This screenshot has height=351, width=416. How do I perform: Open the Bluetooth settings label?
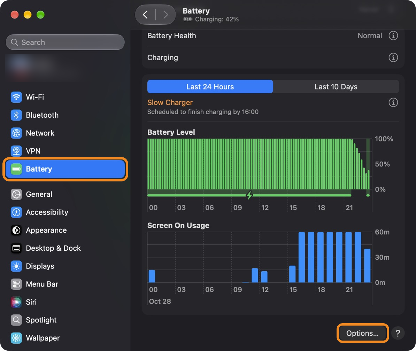tap(42, 115)
